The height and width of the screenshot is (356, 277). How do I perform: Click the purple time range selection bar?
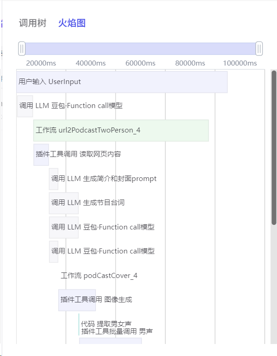pos(140,48)
